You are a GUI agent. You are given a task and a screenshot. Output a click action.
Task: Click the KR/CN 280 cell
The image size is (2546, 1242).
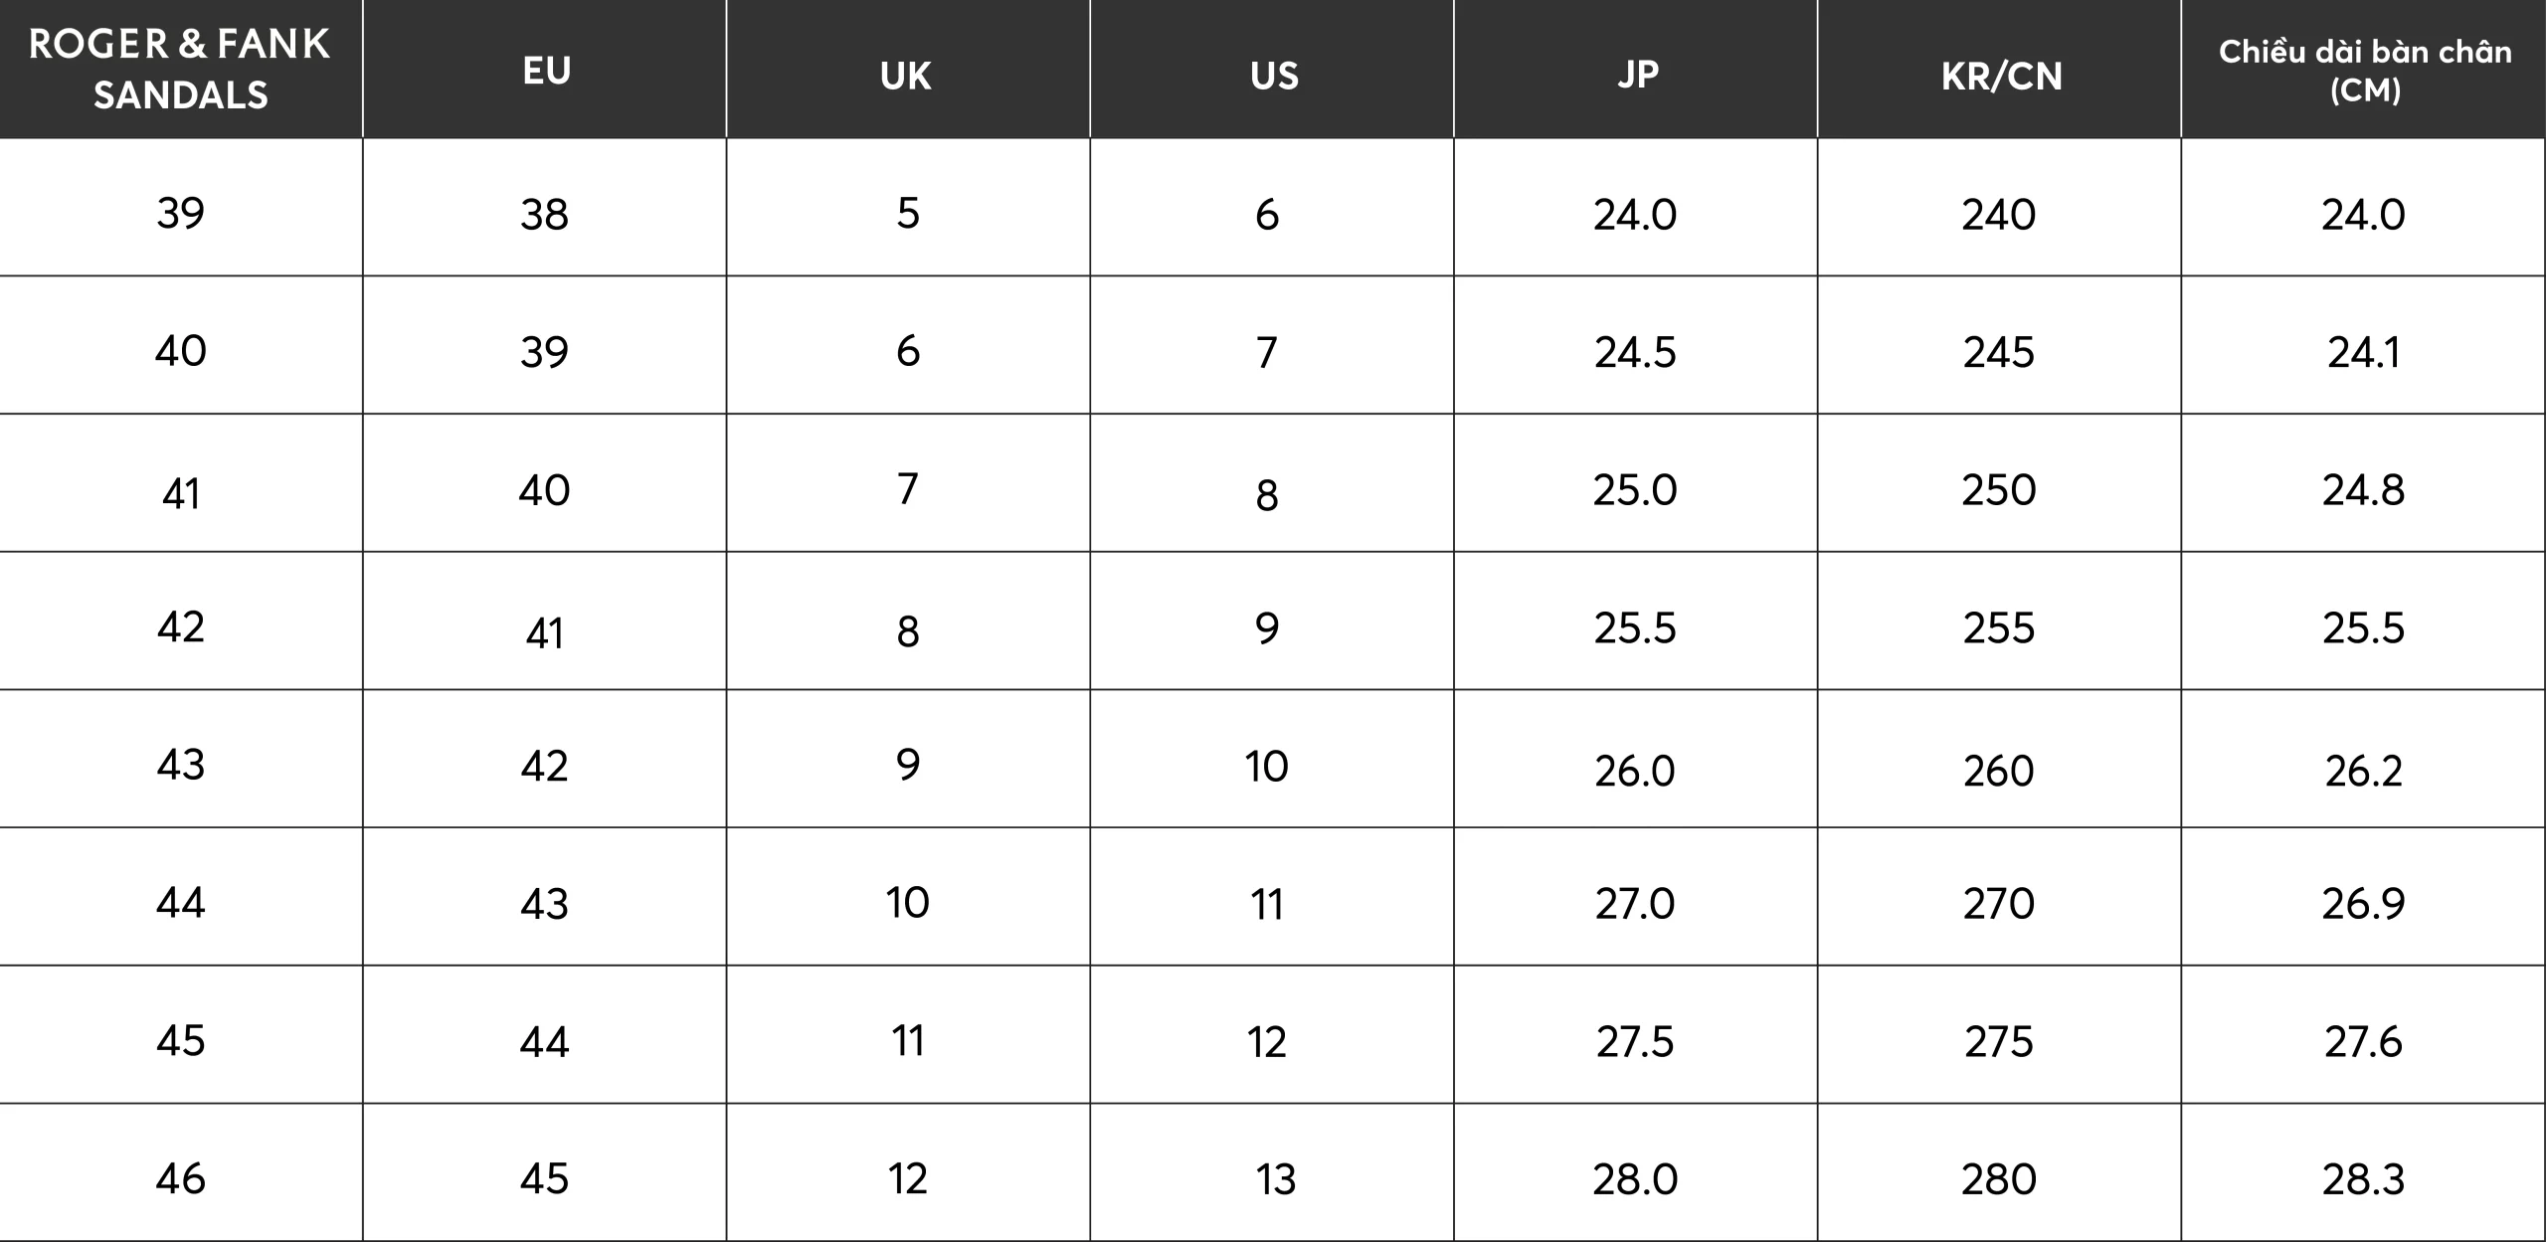pyautogui.click(x=1999, y=1179)
